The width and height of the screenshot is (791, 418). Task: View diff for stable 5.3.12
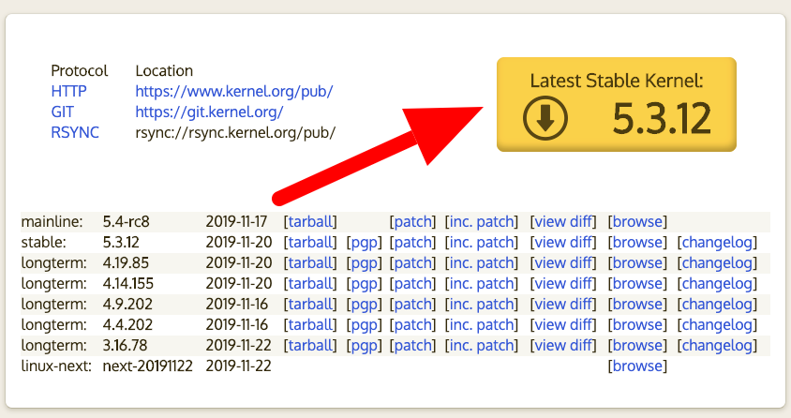point(563,243)
